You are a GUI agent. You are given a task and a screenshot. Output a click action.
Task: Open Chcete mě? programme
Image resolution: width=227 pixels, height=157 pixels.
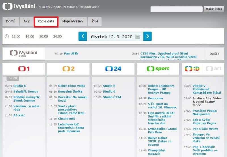coord(67,119)
